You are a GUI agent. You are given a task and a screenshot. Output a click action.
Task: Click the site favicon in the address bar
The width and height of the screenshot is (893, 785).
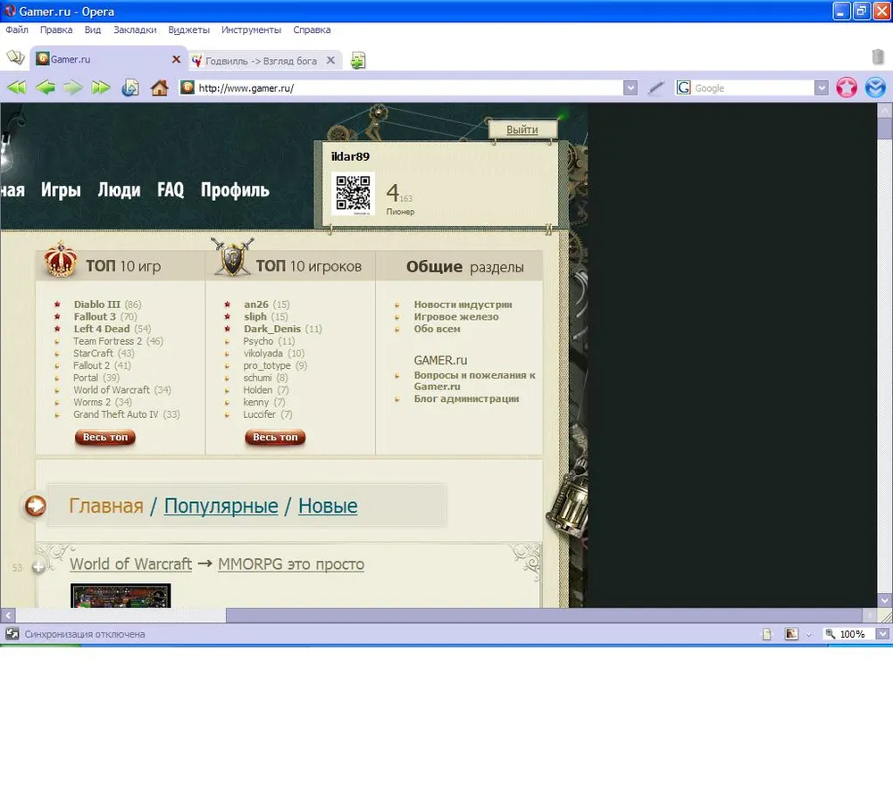[188, 88]
